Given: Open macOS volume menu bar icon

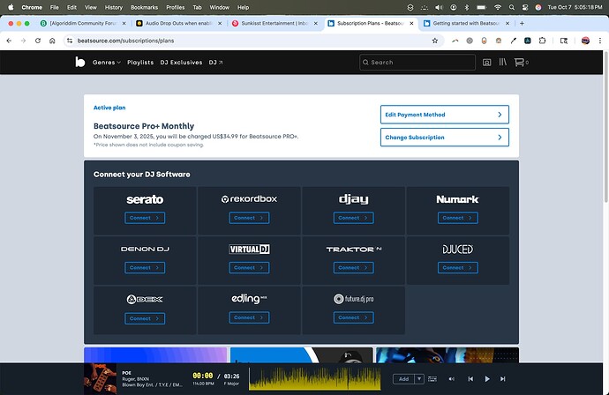Looking at the screenshot, I should pyautogui.click(x=439, y=7).
